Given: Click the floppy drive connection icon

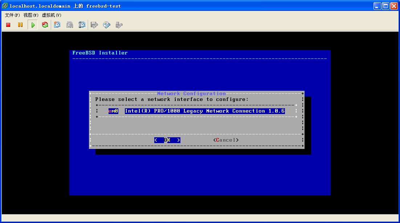Looking at the screenshot, I should point(94,25).
